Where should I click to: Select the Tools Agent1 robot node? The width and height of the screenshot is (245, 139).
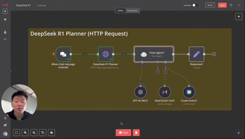pyautogui.click(x=154, y=54)
